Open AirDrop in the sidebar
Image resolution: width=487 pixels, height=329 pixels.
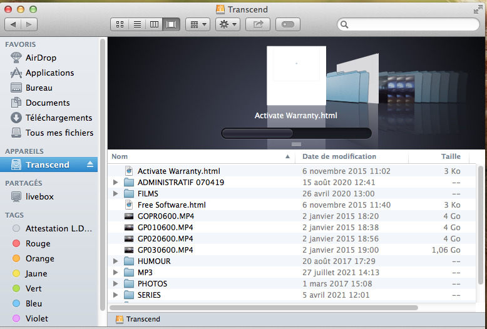point(41,58)
